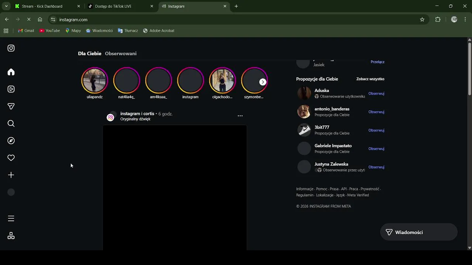Open Prywatność footer link
The width and height of the screenshot is (472, 265).
pyautogui.click(x=370, y=189)
